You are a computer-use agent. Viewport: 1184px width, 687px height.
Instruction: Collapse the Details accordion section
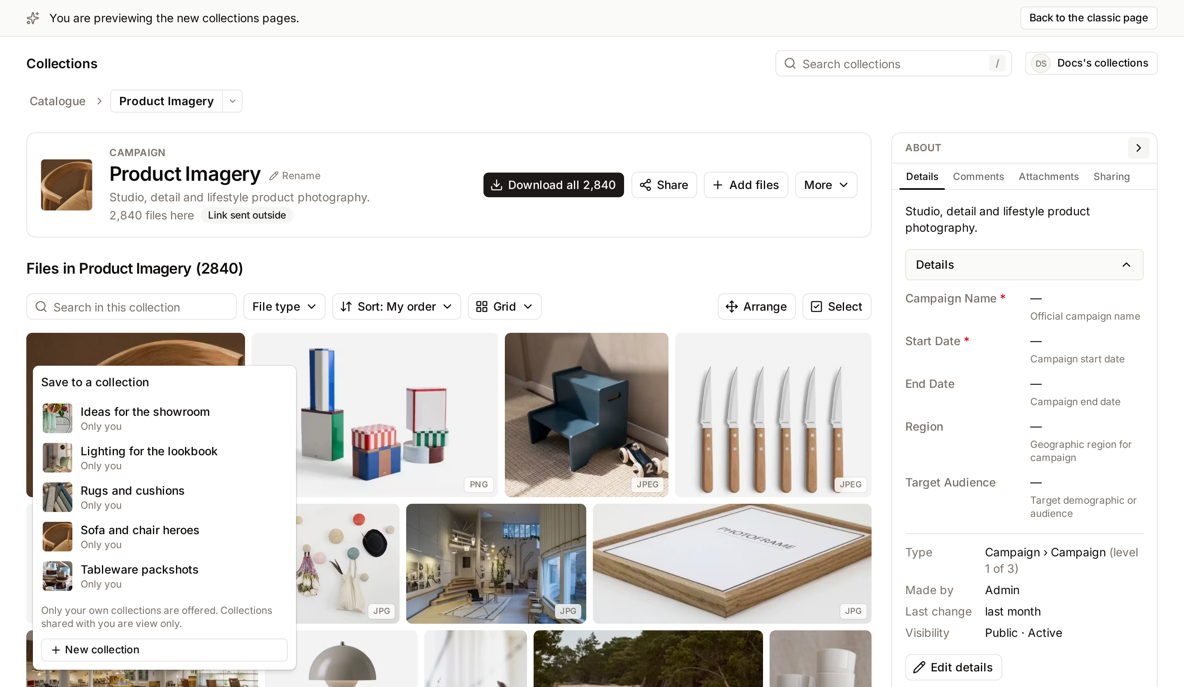click(1024, 265)
